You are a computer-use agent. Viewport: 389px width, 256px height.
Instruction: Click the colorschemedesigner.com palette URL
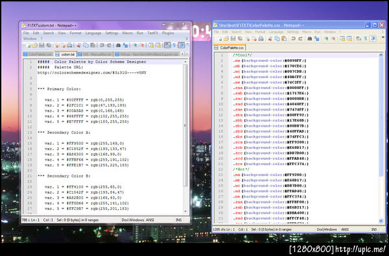click(x=92, y=73)
